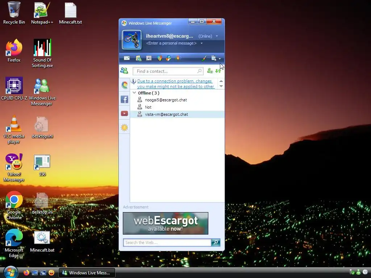Open the news/today grid icon in Messenger toolbar
This screenshot has width=371, height=278.
click(x=149, y=58)
